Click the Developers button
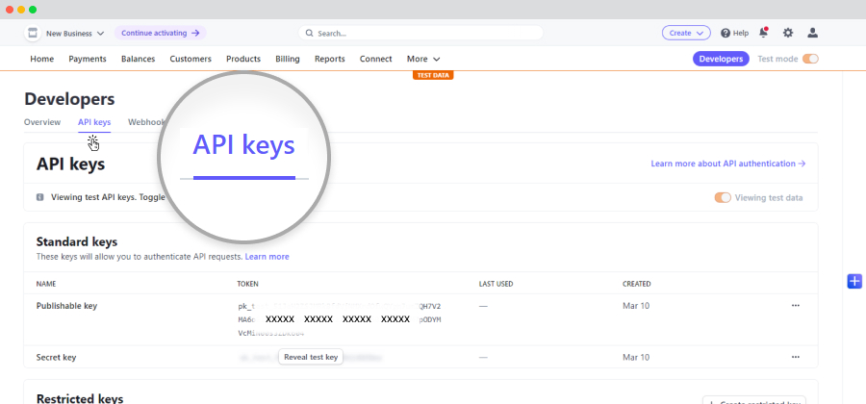The image size is (866, 404). coord(721,59)
